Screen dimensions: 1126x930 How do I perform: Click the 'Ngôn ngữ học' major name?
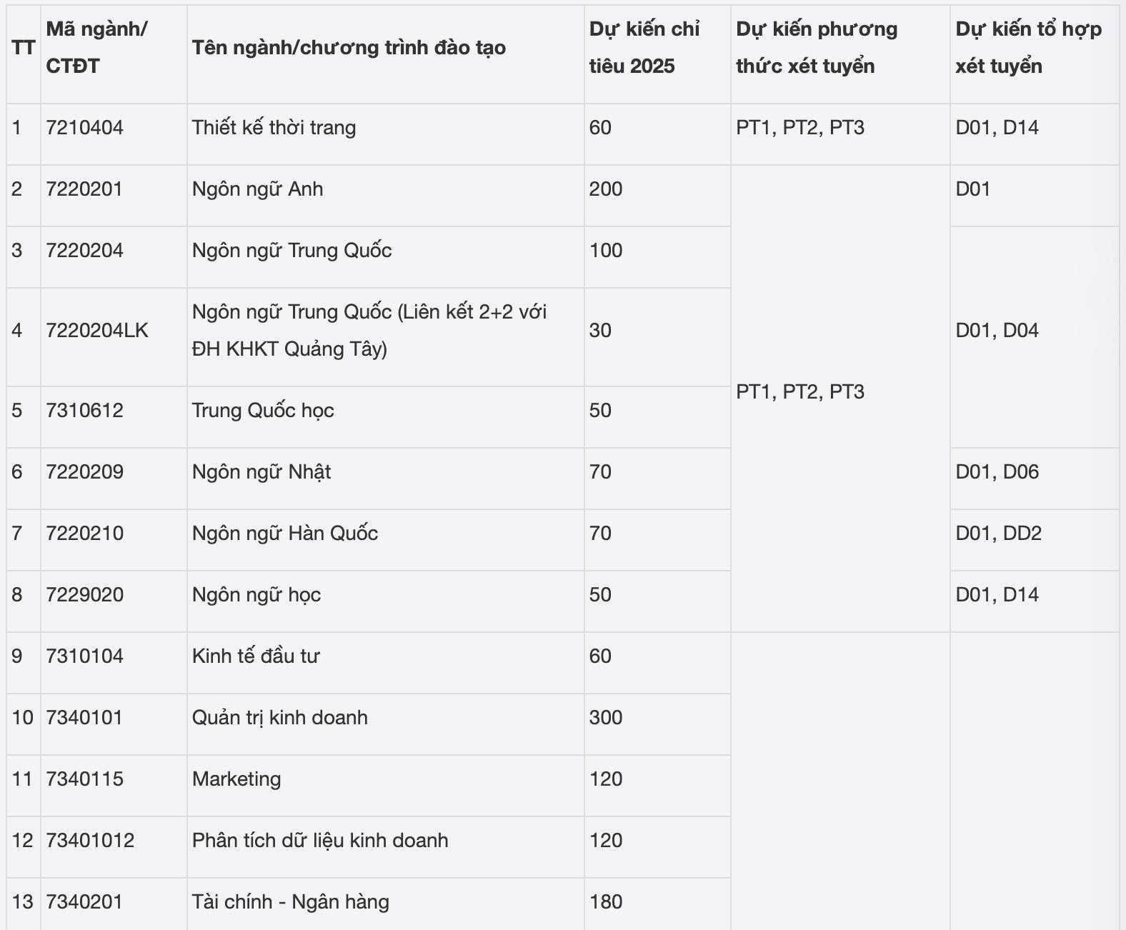pyautogui.click(x=256, y=595)
